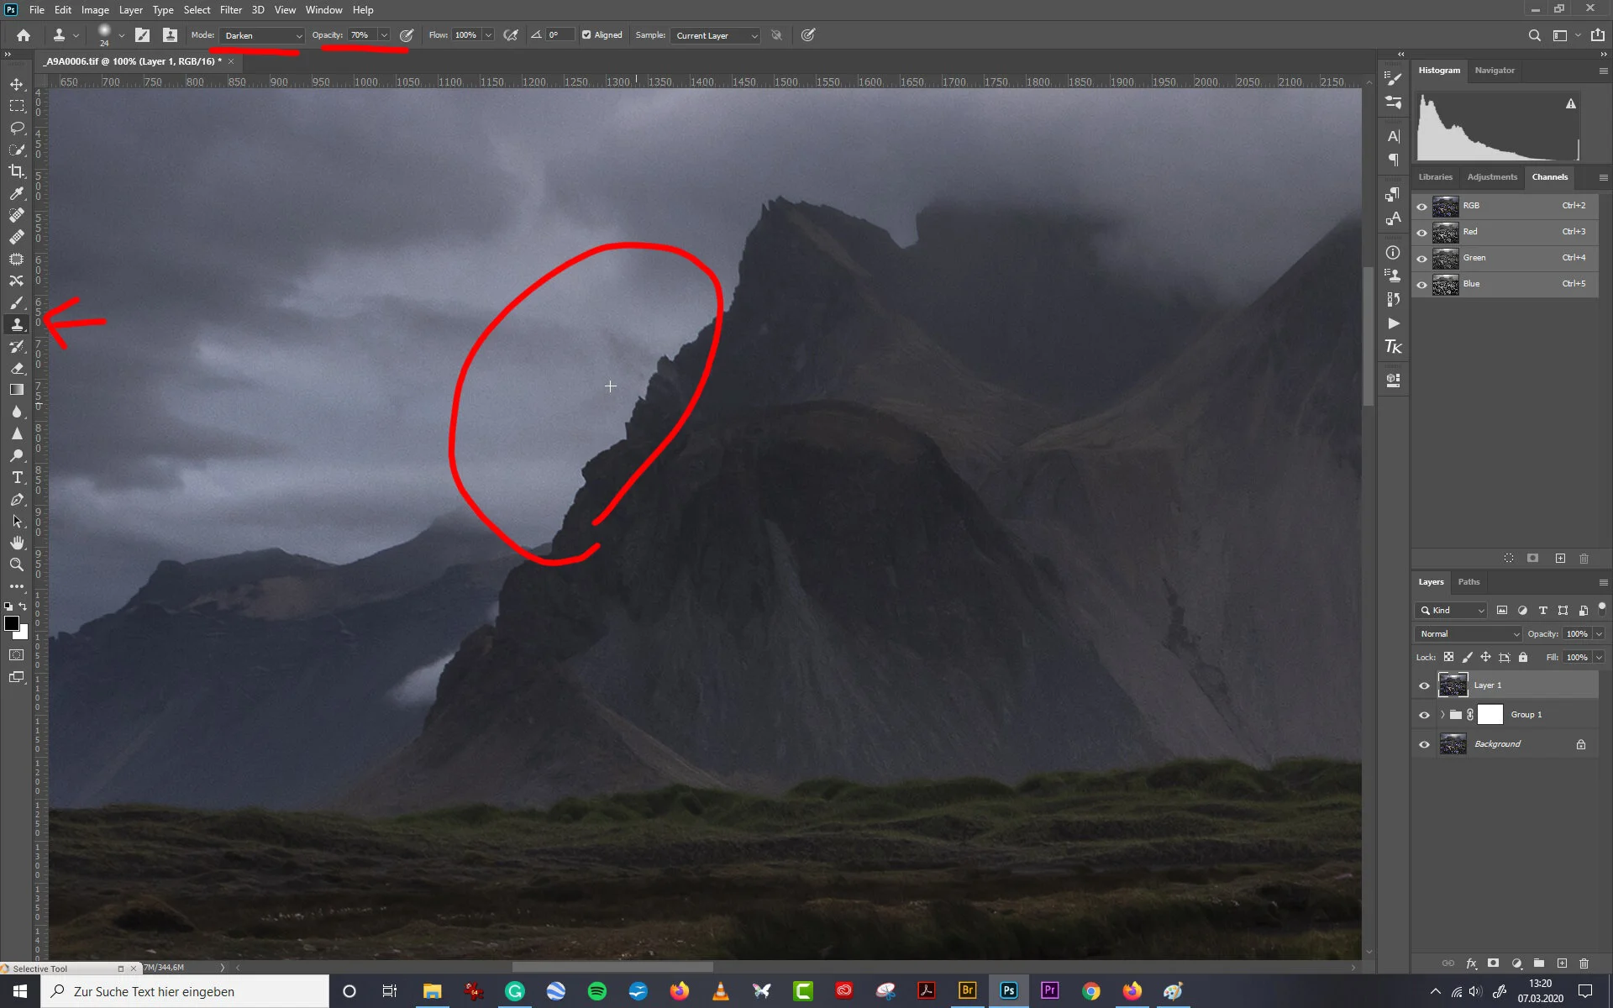Hide the Layer 1 layer

[x=1424, y=685]
